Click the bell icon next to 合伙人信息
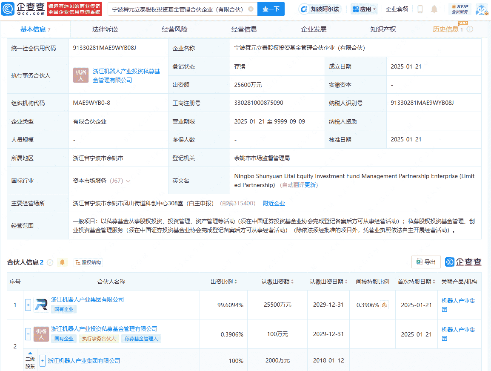Viewport: 491px width, 371px height. click(62, 262)
